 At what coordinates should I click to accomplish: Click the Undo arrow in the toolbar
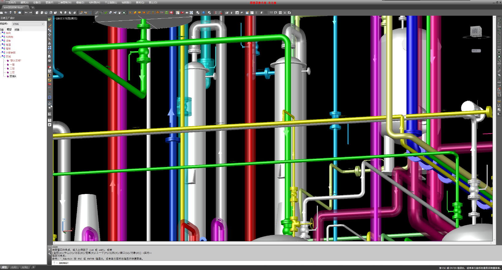26,13
